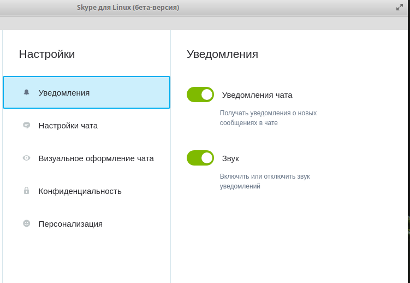
Task: Click the Уведомления чата label text
Action: (x=257, y=95)
